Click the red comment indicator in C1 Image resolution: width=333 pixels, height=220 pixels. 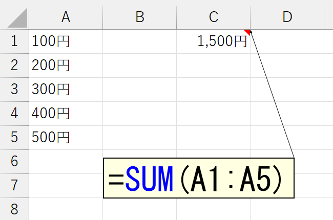[x=248, y=32]
